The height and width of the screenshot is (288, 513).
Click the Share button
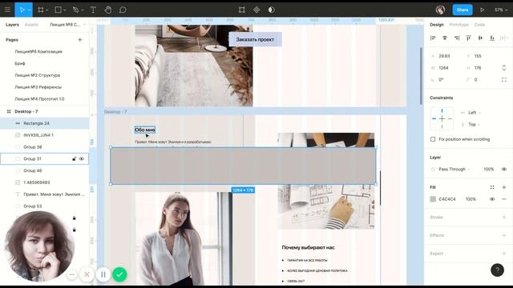click(463, 10)
